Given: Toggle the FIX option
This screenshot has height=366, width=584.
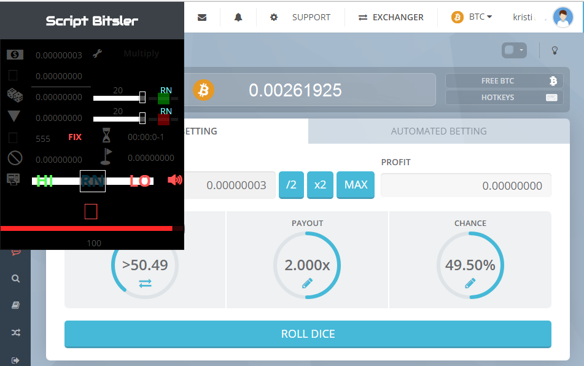Looking at the screenshot, I should pyautogui.click(x=75, y=137).
